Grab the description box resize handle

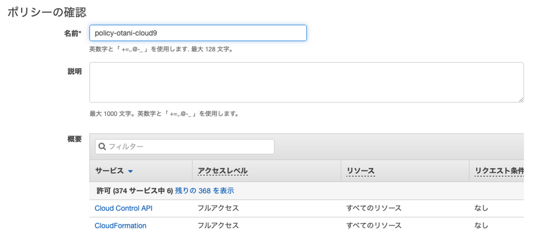521,99
